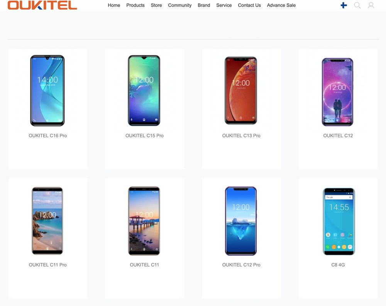View the OUKITEL C12 purple phone image
This screenshot has width=386, height=306.
tap(337, 92)
